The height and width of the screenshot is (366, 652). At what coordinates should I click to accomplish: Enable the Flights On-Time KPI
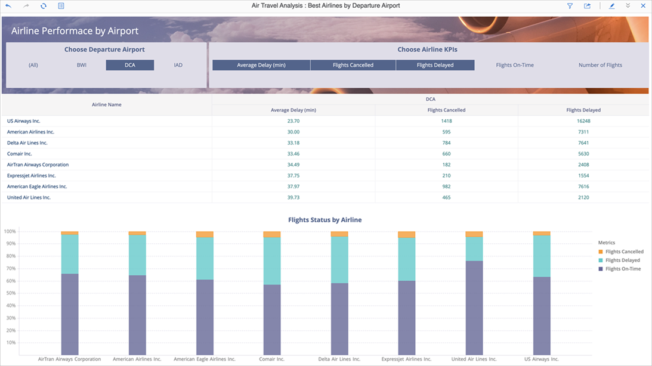(515, 65)
